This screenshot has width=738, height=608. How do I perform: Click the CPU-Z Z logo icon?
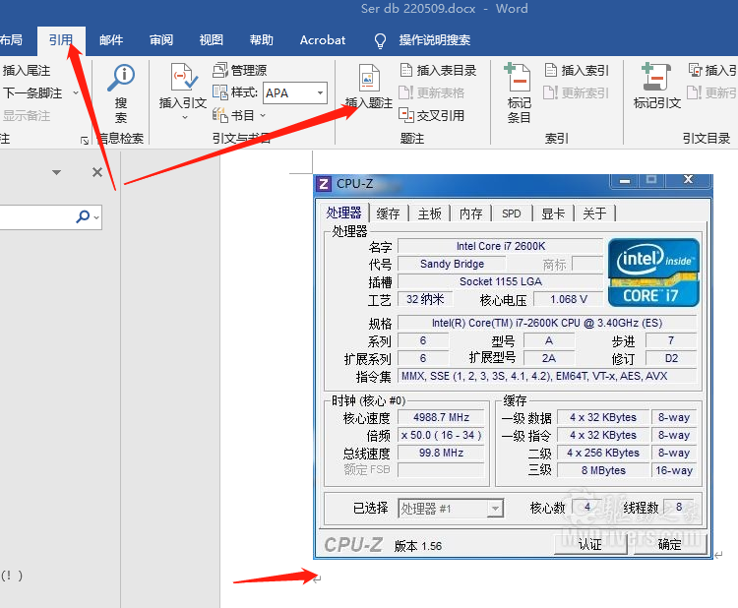pos(324,184)
